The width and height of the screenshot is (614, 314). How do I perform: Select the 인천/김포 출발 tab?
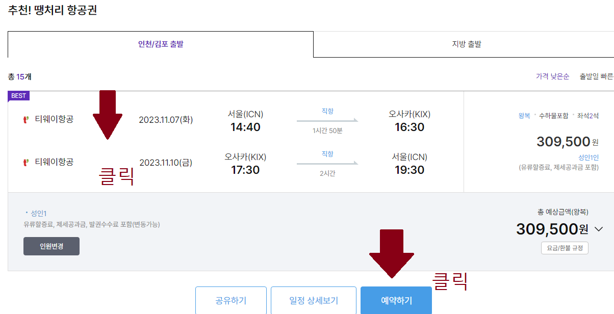tap(161, 44)
